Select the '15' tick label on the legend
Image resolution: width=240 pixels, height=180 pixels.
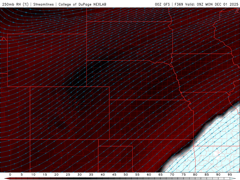45,175
